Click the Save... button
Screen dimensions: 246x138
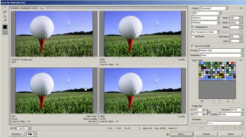pyautogui.click(x=182, y=134)
